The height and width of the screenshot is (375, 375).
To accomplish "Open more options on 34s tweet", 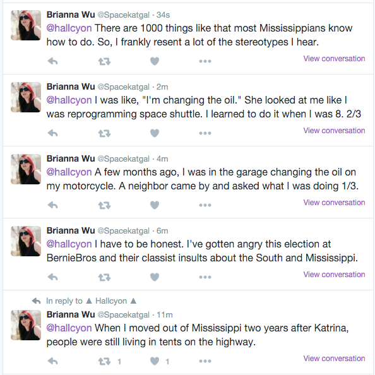I will pos(205,61).
